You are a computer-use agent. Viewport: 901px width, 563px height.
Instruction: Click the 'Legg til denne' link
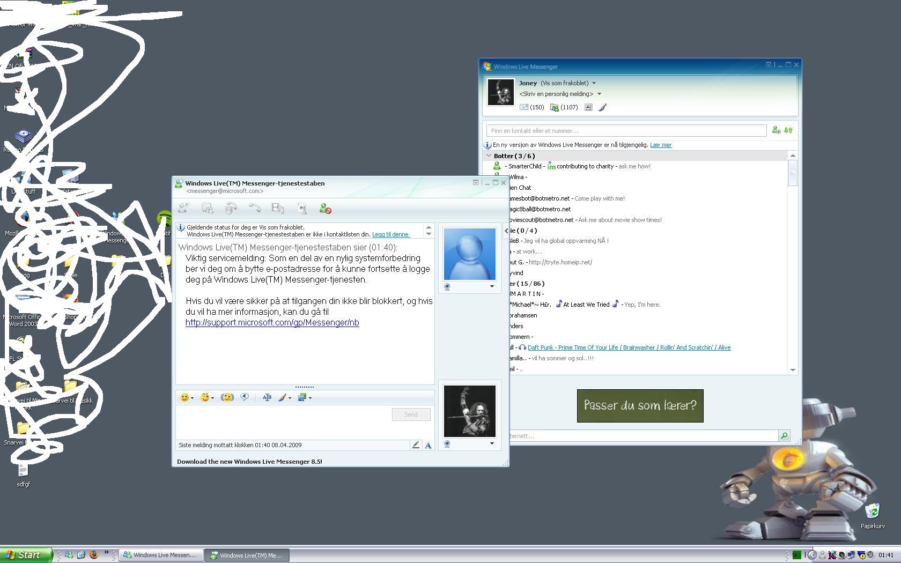tap(391, 234)
